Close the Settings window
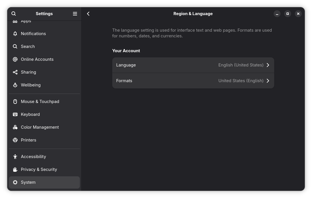 tap(298, 14)
